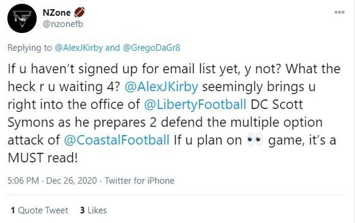Open @GregoDaGr8 in the Replying to line
The width and height of the screenshot is (355, 223).
(x=151, y=48)
